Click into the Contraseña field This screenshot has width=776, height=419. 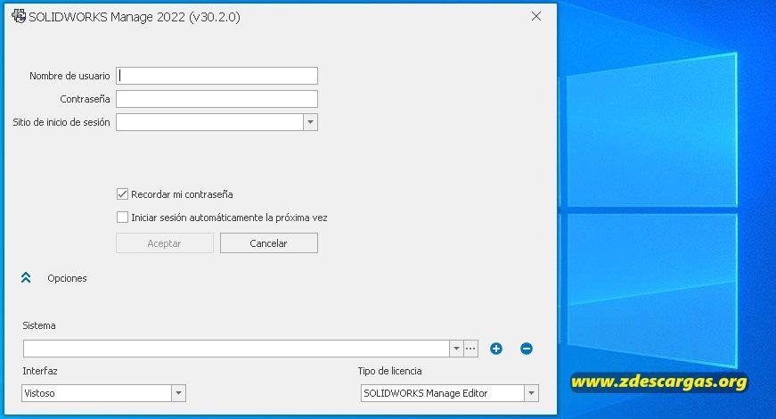click(216, 99)
